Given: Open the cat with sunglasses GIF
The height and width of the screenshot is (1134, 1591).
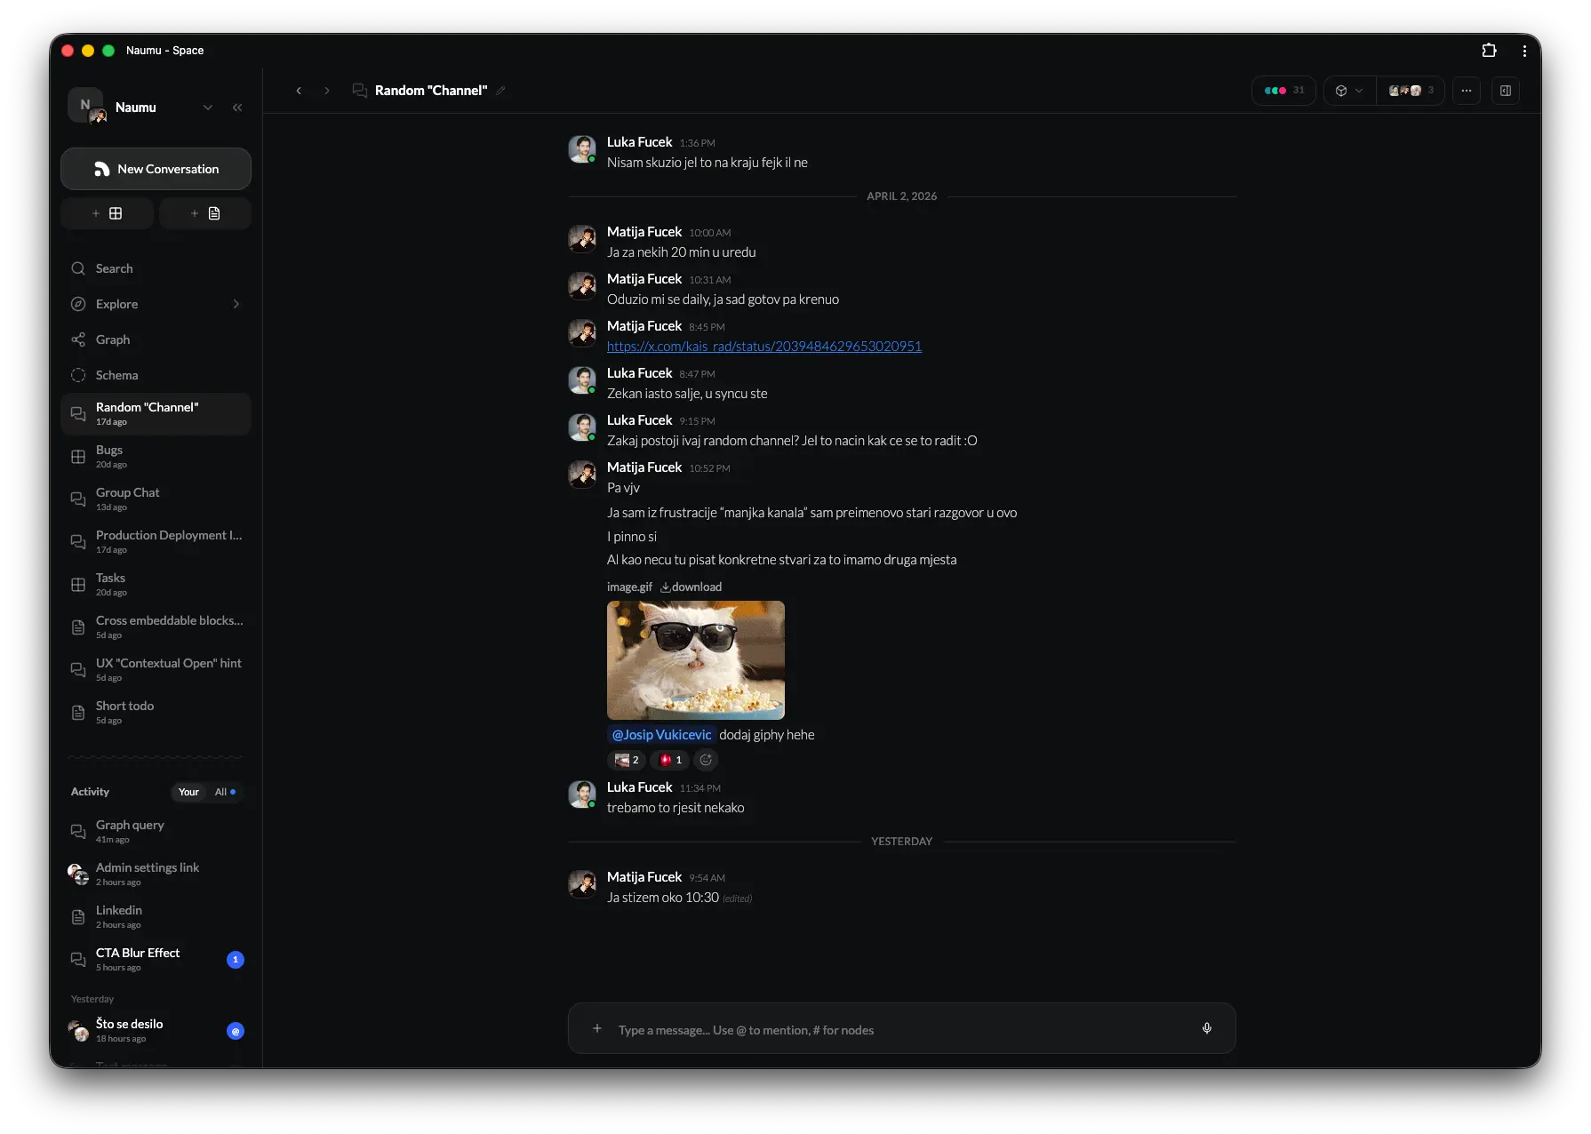Looking at the screenshot, I should click(696, 660).
